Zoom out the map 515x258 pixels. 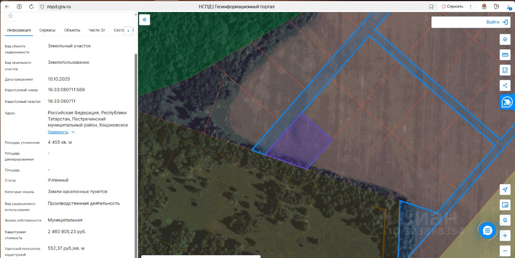(x=505, y=251)
